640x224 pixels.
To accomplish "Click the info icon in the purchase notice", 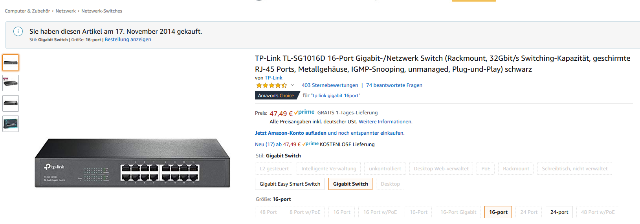I will coord(18,32).
